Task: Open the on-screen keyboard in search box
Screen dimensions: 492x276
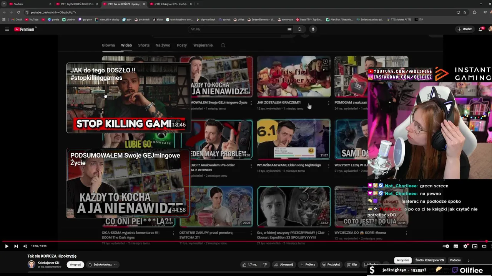Action: pos(289,29)
